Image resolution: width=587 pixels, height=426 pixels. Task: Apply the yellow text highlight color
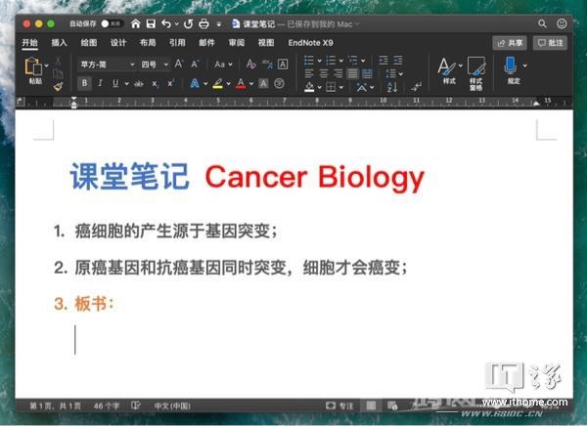pyautogui.click(x=218, y=83)
